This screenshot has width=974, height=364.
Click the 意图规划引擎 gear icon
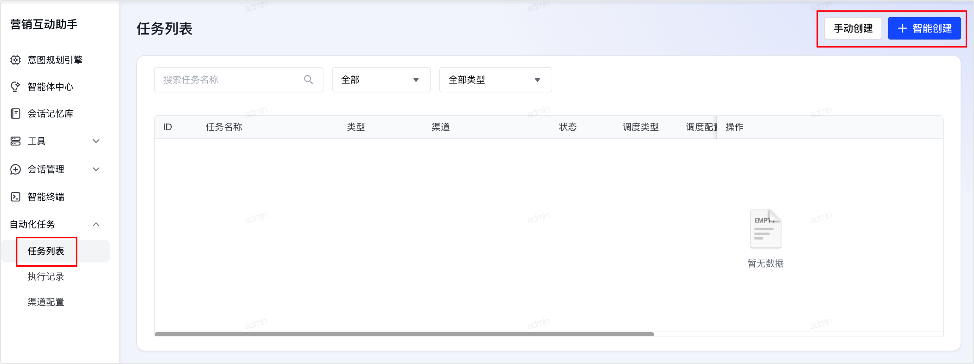(x=16, y=60)
